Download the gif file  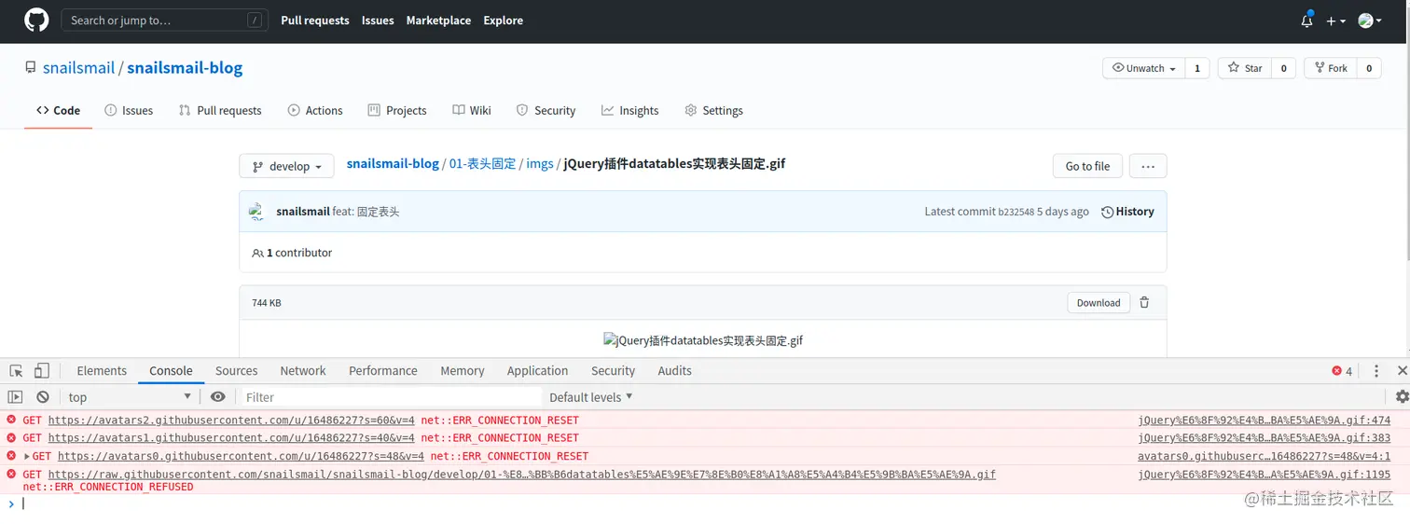click(x=1099, y=302)
